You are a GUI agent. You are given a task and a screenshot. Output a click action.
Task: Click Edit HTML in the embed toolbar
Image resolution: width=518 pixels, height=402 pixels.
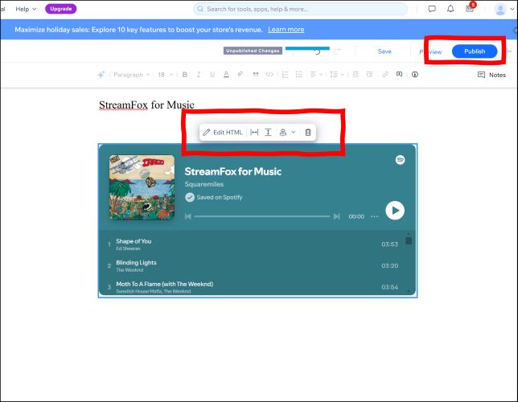pyautogui.click(x=223, y=133)
